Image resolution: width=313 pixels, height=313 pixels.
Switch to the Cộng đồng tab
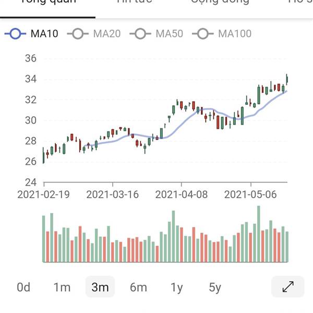(x=219, y=3)
